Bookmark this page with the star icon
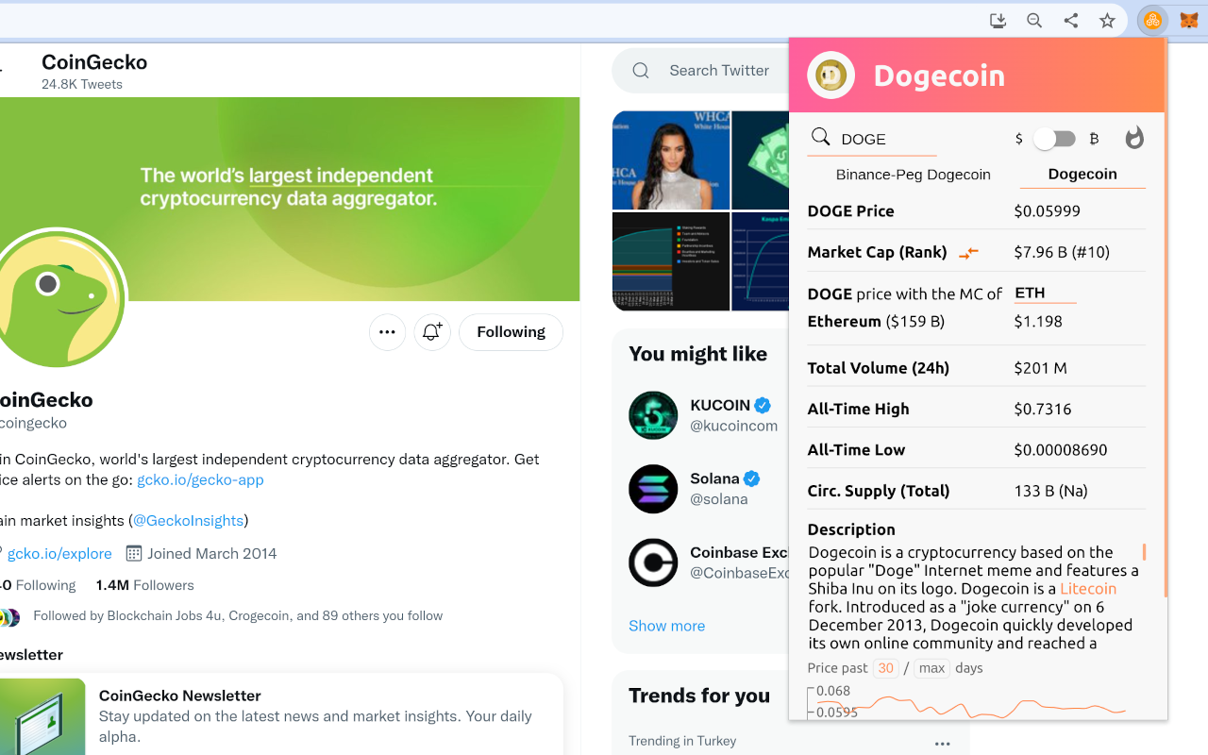This screenshot has width=1208, height=755. 1107,21
